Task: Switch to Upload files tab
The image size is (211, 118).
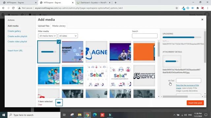Action: [x=44, y=26]
